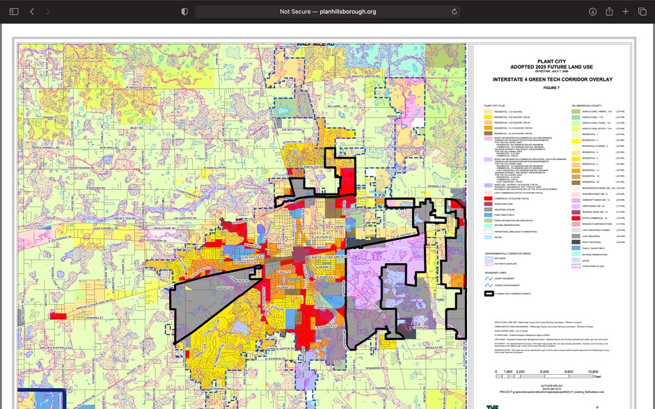
Task: Reload the planhillsborough.org page
Action: point(455,12)
